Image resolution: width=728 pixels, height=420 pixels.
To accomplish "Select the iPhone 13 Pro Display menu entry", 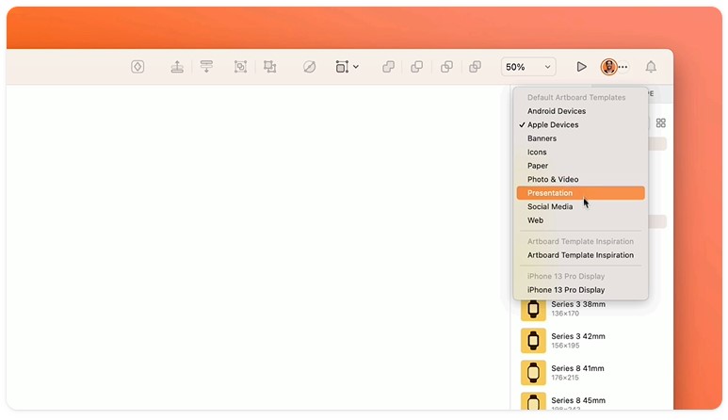I will 580,290.
